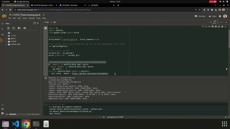The width and height of the screenshot is (230, 129).
Task: Click the upload to session storage icon
Action: pyautogui.click(x=8, y=28)
